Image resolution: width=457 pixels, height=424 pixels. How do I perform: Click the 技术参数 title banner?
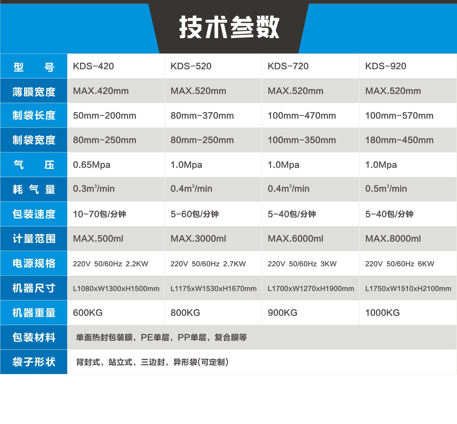[229, 27]
